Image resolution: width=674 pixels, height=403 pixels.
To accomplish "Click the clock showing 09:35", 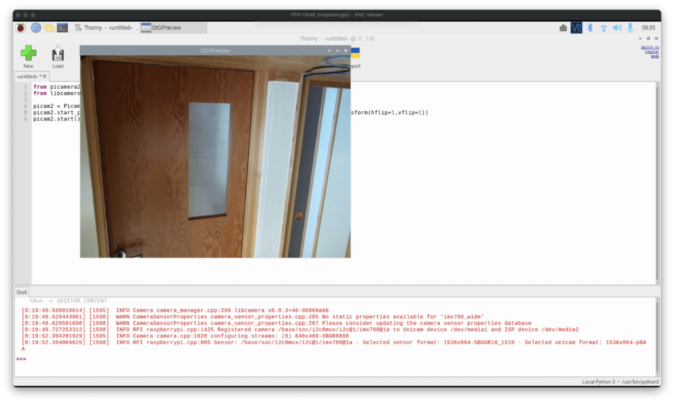I will point(648,28).
